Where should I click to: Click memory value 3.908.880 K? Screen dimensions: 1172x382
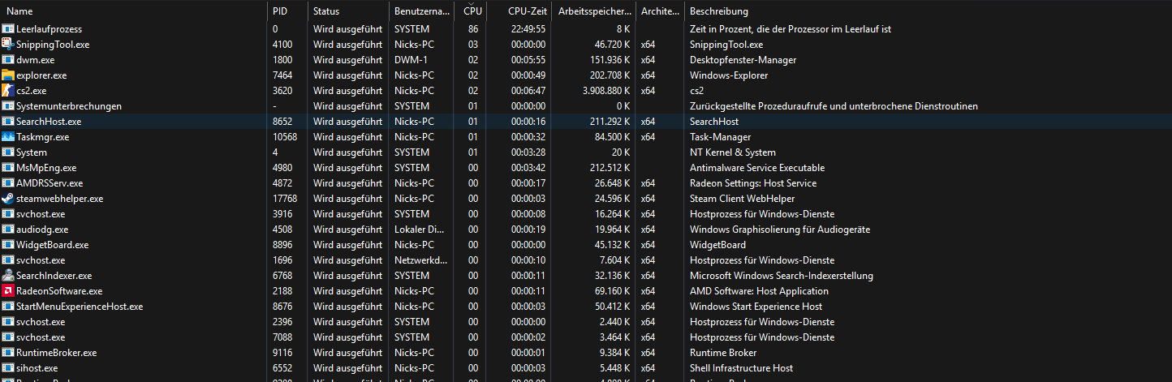pos(606,91)
